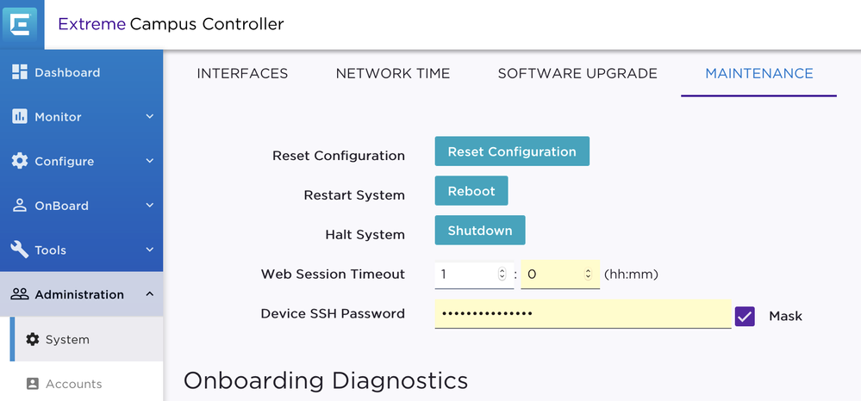Click the session timeout hours stepper
Screen dimensions: 861x401
pos(502,275)
